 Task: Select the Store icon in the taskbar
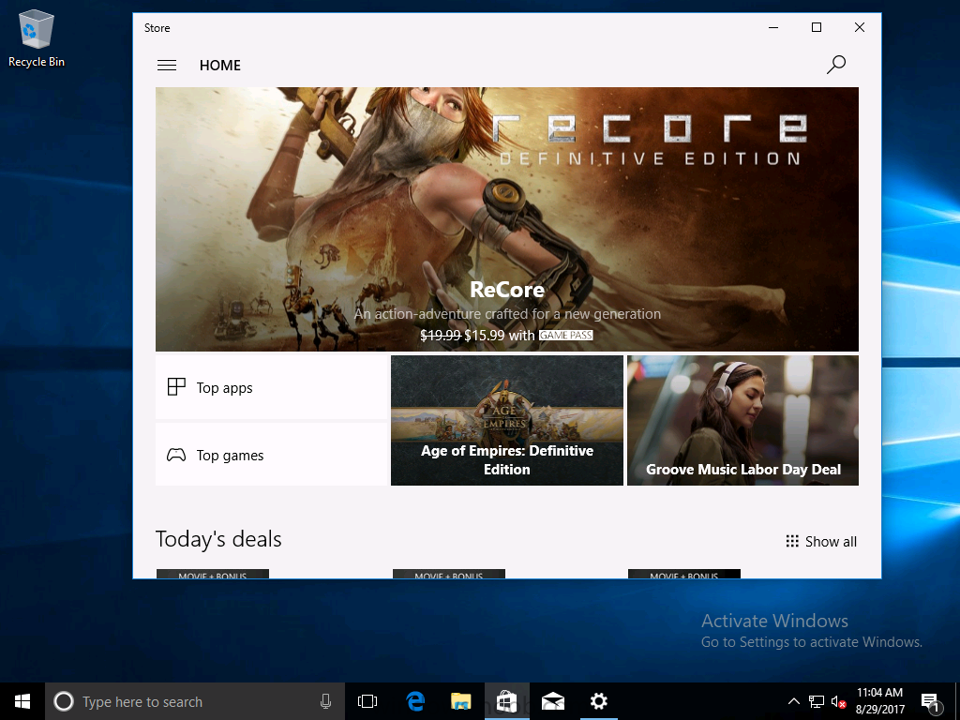[507, 701]
